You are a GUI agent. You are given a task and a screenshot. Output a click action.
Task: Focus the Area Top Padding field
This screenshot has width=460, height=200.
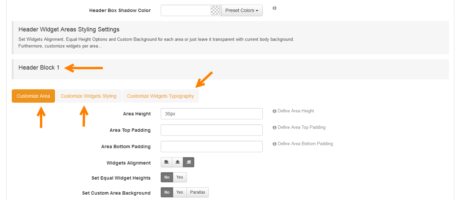click(212, 130)
